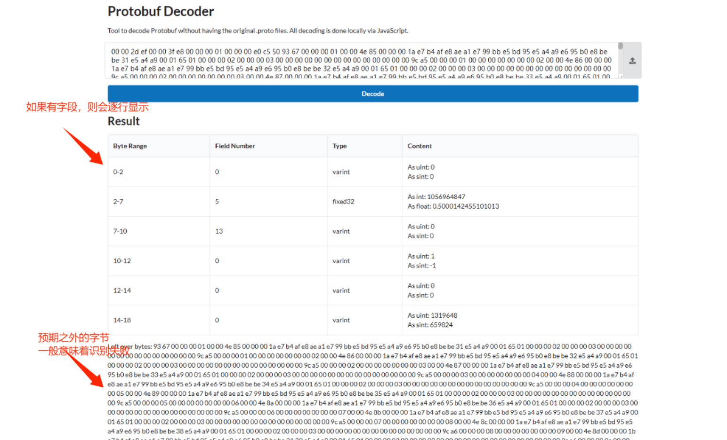The image size is (727, 440).
Task: Click the Protobuf Decoder page title
Action: point(161,11)
